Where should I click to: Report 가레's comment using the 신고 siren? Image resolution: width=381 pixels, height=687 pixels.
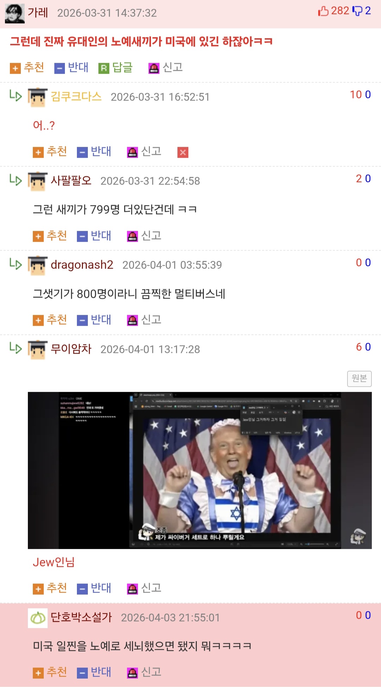point(165,67)
